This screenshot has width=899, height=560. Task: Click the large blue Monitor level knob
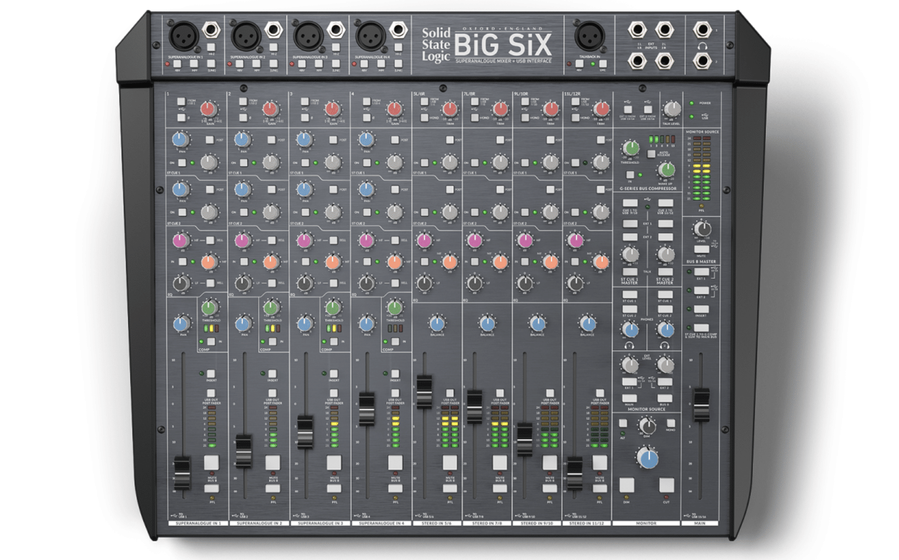point(648,458)
